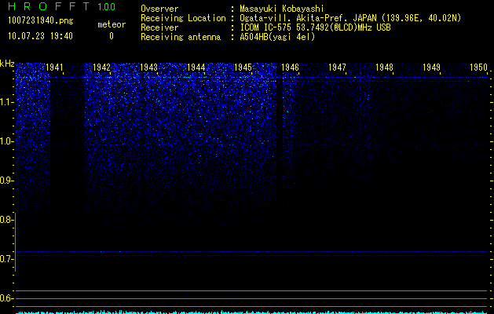494x314 pixels.
Task: Click the 1.1 kHz axis label
Action: [x=6, y=102]
